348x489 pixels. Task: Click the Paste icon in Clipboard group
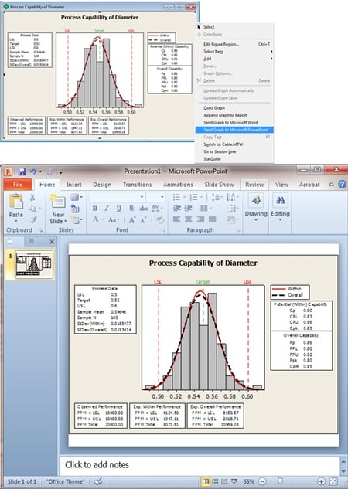coord(16,202)
